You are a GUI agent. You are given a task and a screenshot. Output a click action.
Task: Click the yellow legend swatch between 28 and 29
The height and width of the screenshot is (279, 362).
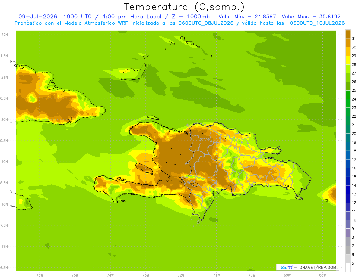348,60
